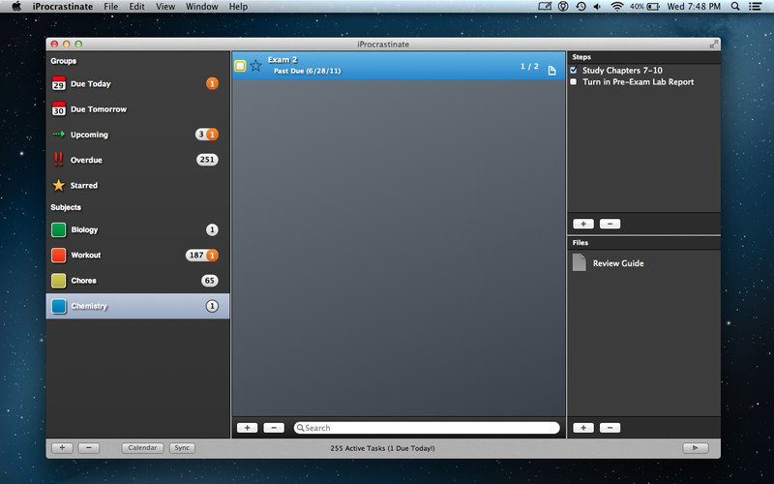Open the File menu
The width and height of the screenshot is (774, 484).
tap(110, 7)
